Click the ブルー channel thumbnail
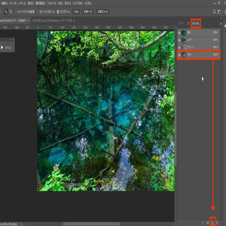The height and width of the screenshot is (226, 226). pos(184,55)
